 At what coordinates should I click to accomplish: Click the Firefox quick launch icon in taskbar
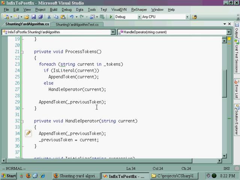coord(28,176)
